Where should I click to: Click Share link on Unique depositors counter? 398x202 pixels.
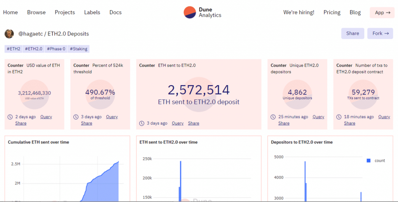coord(284,123)
